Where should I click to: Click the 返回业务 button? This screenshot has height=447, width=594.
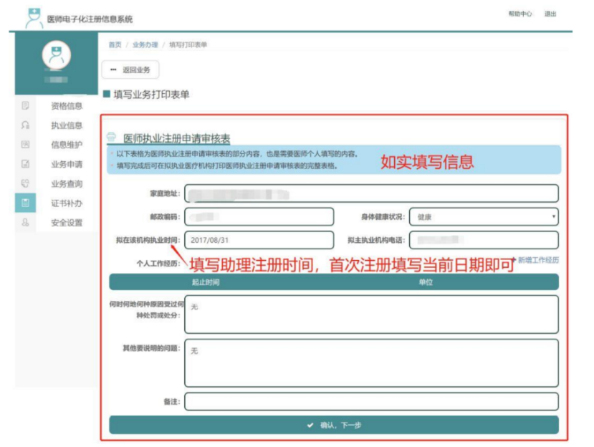point(130,69)
